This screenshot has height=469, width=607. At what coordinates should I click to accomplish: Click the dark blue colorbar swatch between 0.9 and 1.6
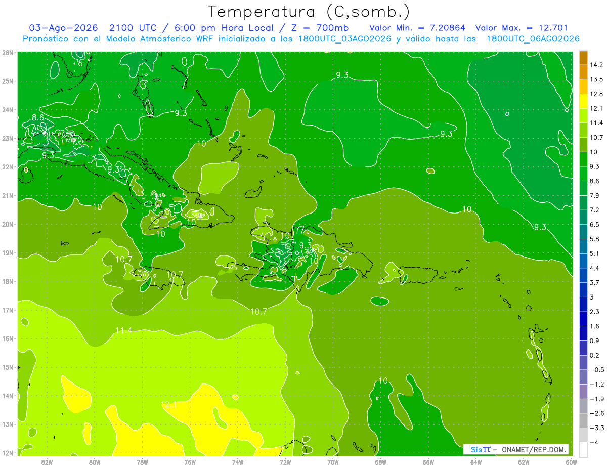(583, 333)
